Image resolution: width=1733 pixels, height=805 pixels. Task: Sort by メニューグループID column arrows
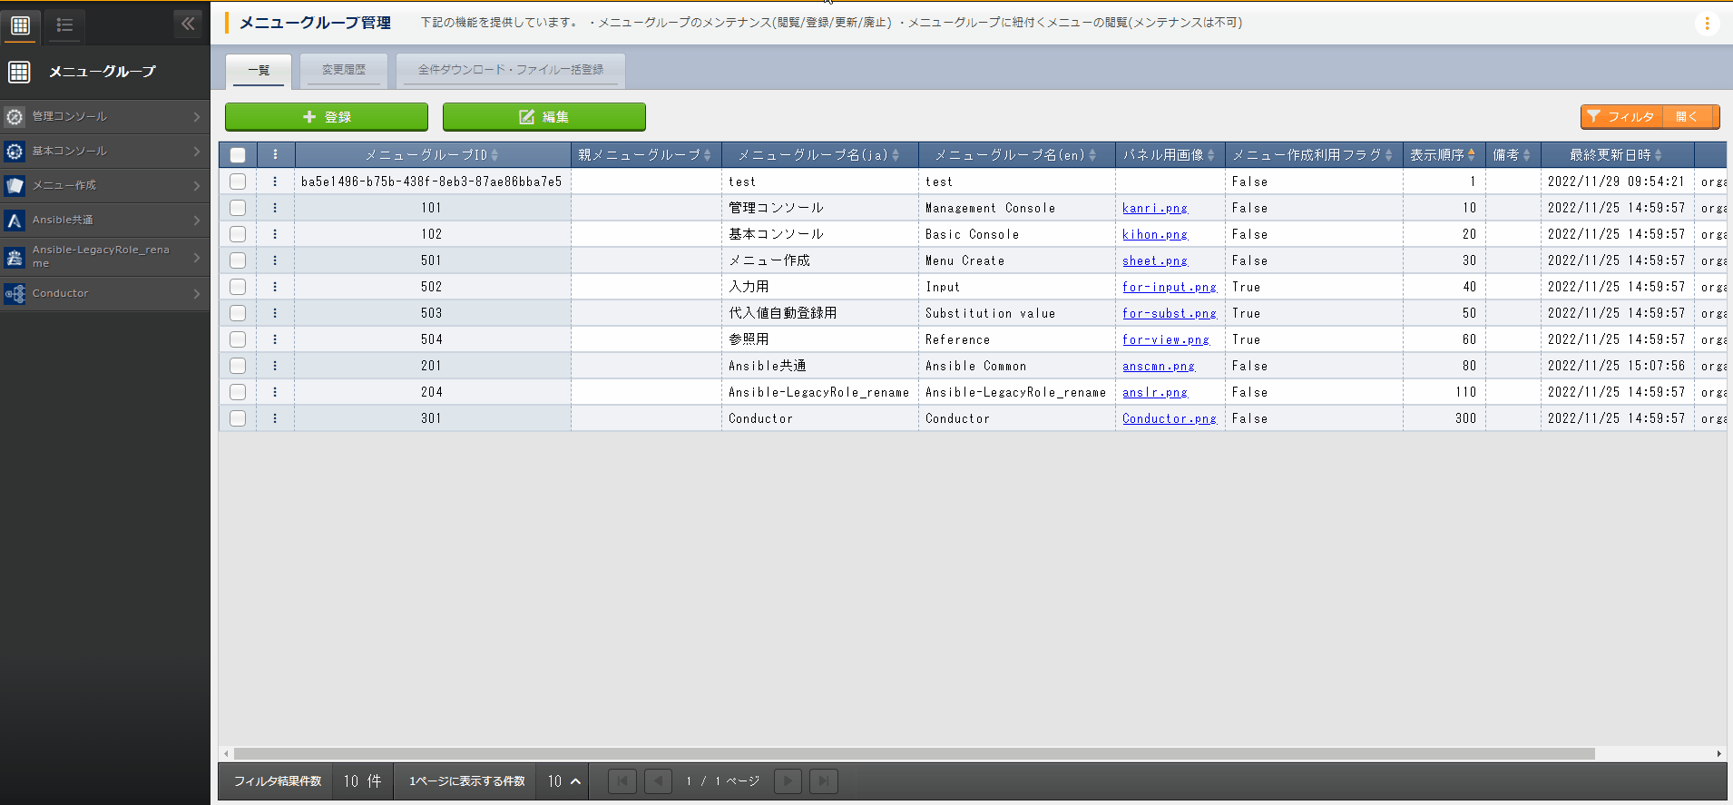coord(494,155)
